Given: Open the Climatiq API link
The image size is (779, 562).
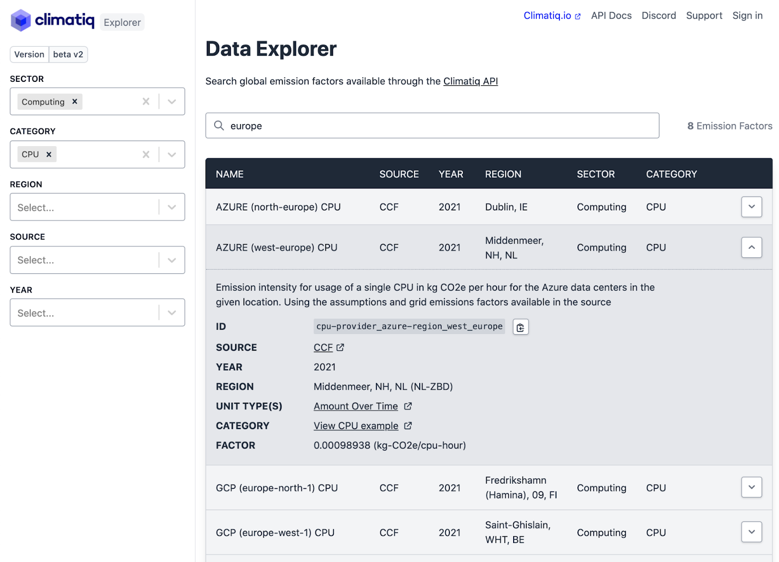Looking at the screenshot, I should 470,81.
